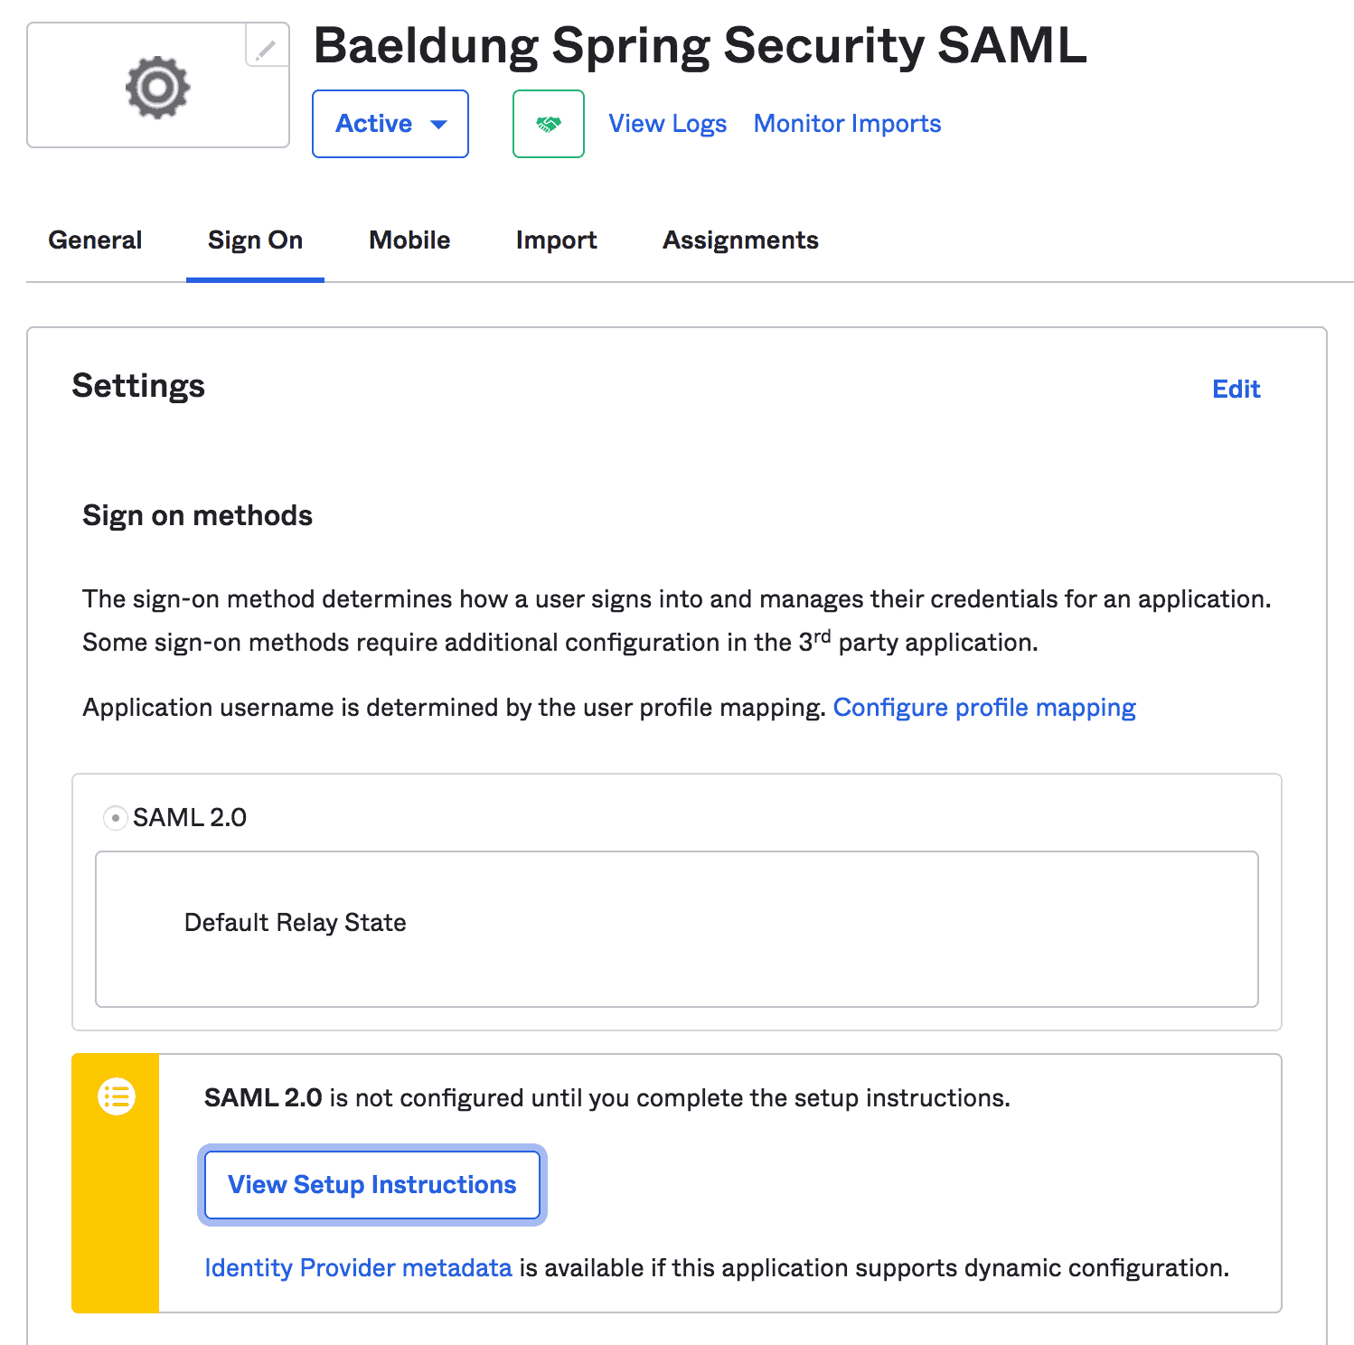
Task: Select the SAML 2.0 radio button
Action: pos(115,818)
